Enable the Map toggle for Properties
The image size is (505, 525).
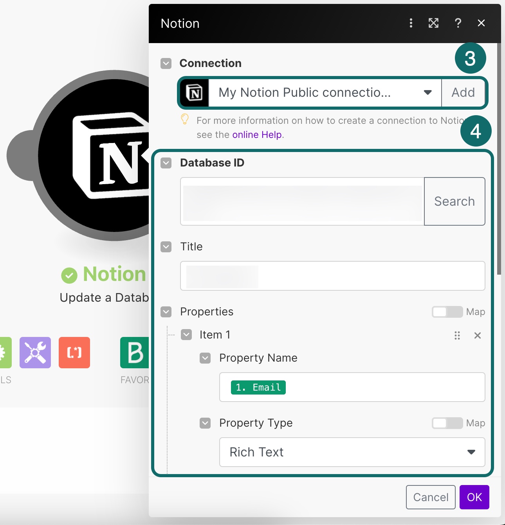pyautogui.click(x=447, y=312)
